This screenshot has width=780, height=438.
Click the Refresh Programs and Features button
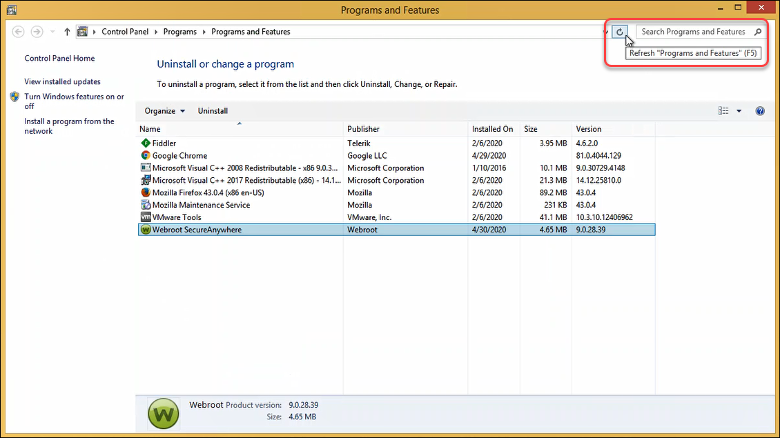(619, 32)
